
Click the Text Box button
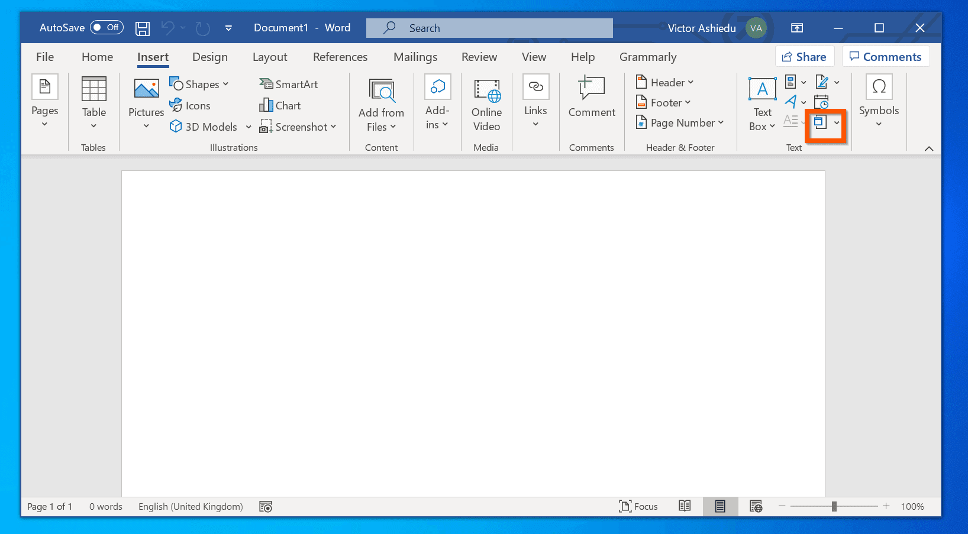762,105
